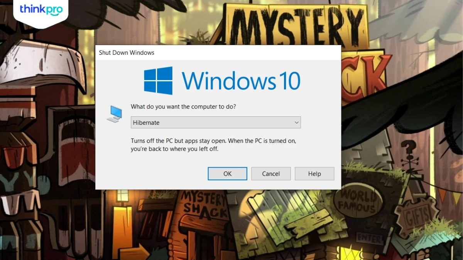Click the computer monitor icon in dialog
The width and height of the screenshot is (463, 260).
pyautogui.click(x=115, y=114)
